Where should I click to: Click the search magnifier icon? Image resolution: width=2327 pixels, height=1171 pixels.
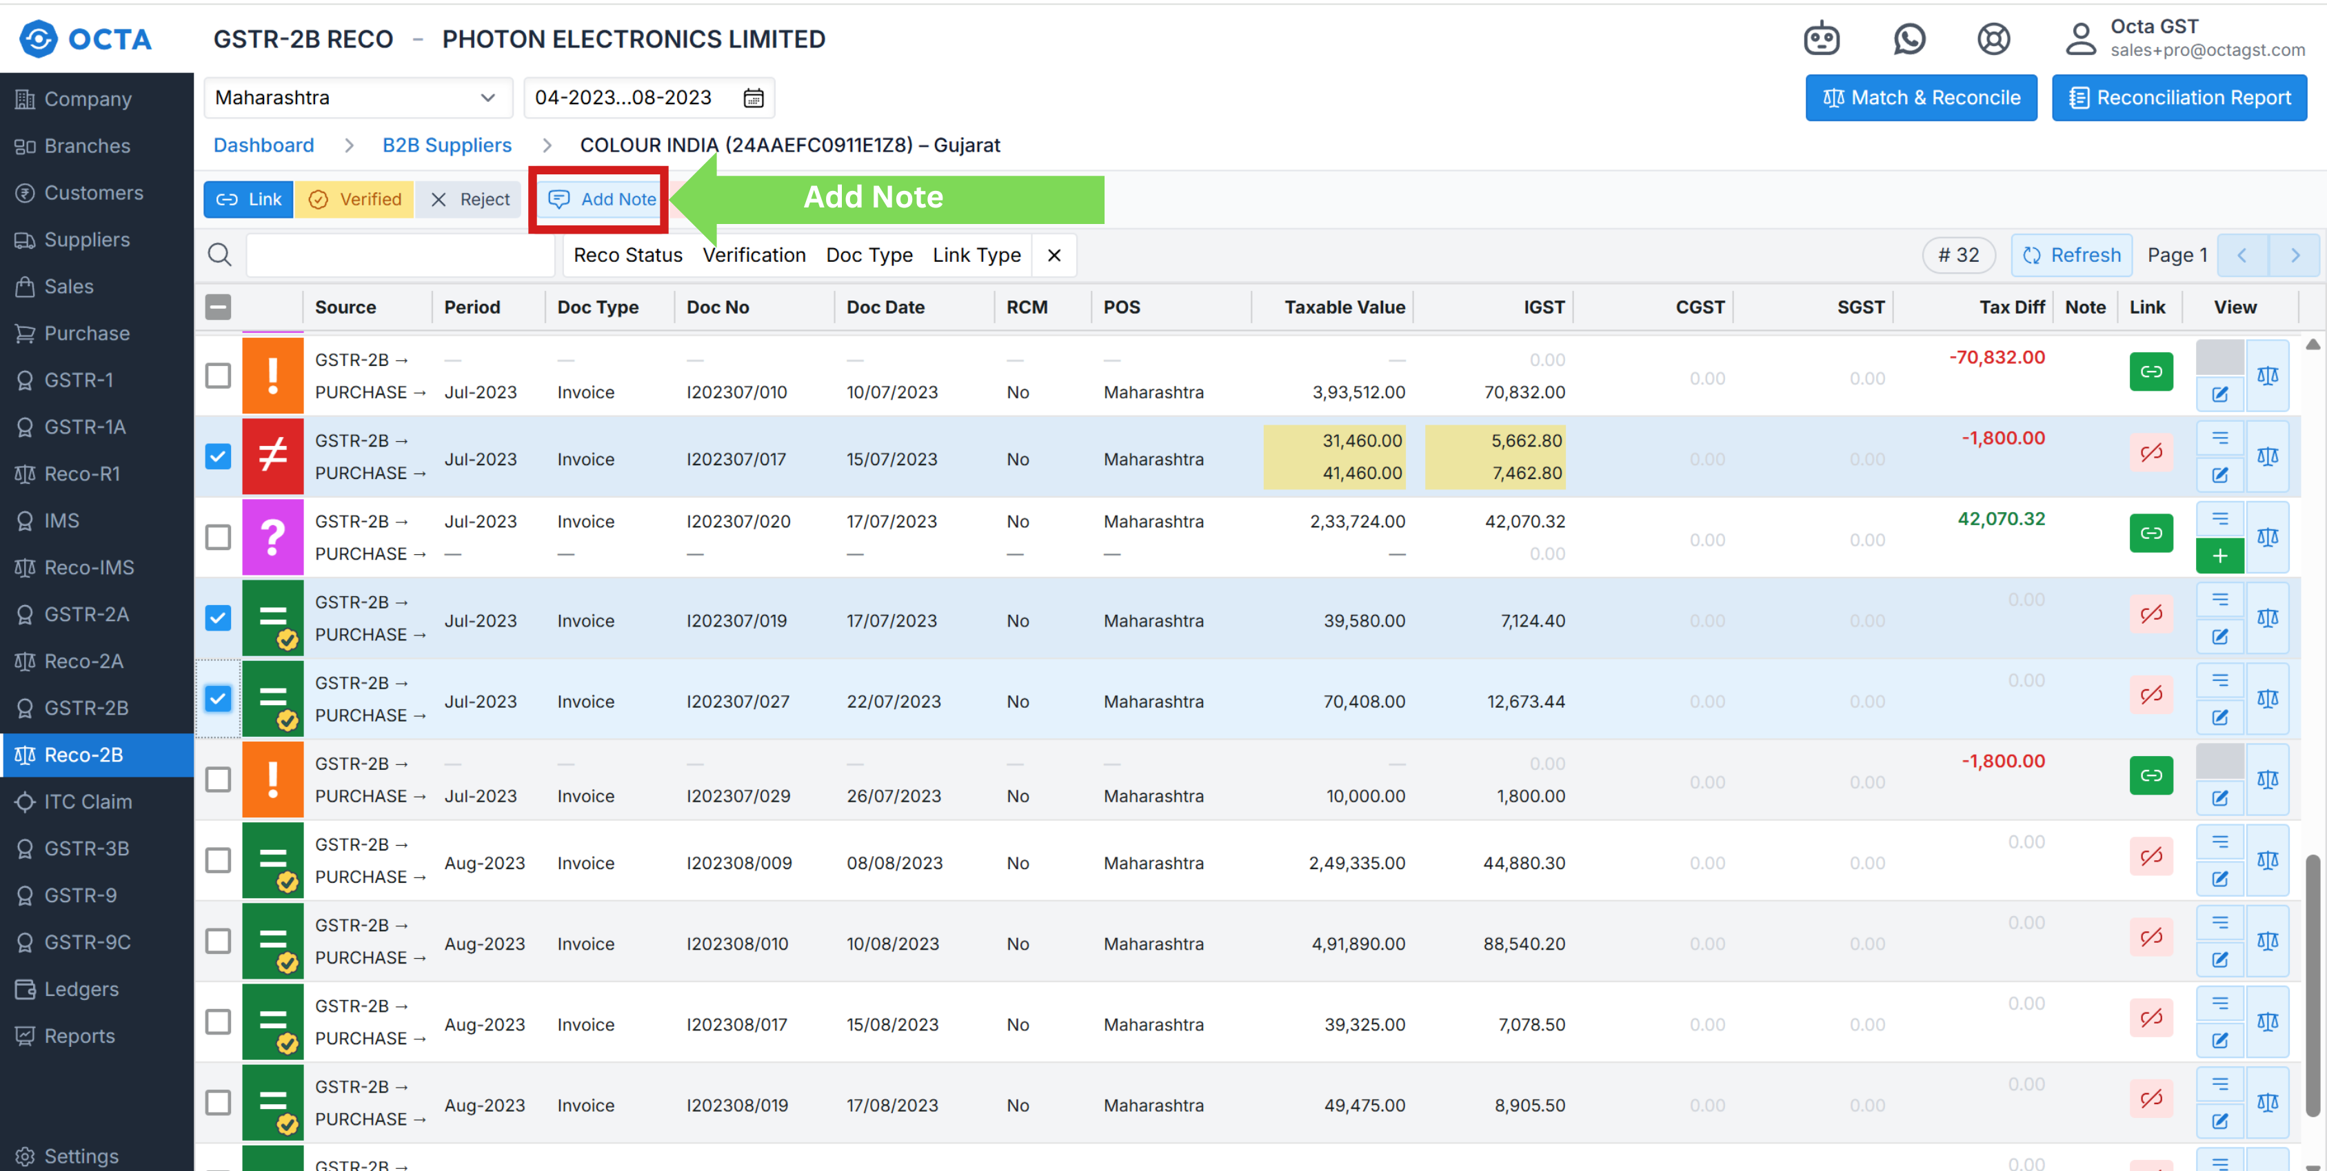219,254
